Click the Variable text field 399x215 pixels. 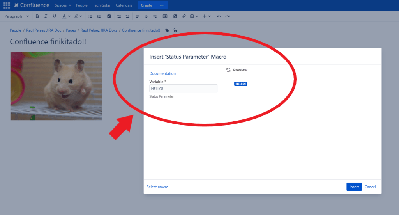[x=183, y=89]
